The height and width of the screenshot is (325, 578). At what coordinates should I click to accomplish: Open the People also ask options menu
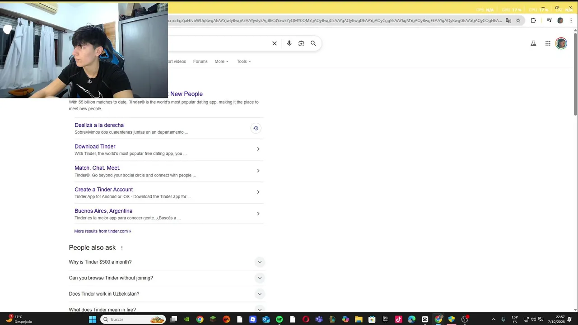tap(121, 248)
